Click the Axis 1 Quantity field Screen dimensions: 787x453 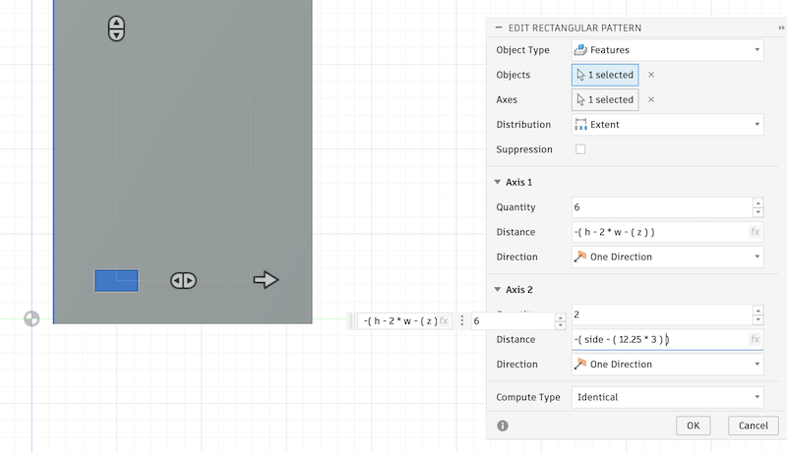click(661, 207)
